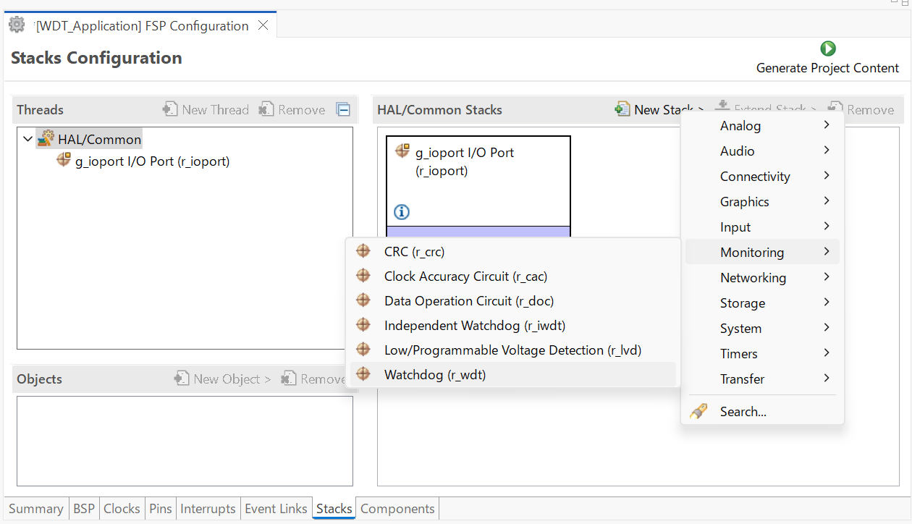Viewport: 912px width, 524px height.
Task: Click the g_ioport icon in Threads tree
Action: pos(64,161)
